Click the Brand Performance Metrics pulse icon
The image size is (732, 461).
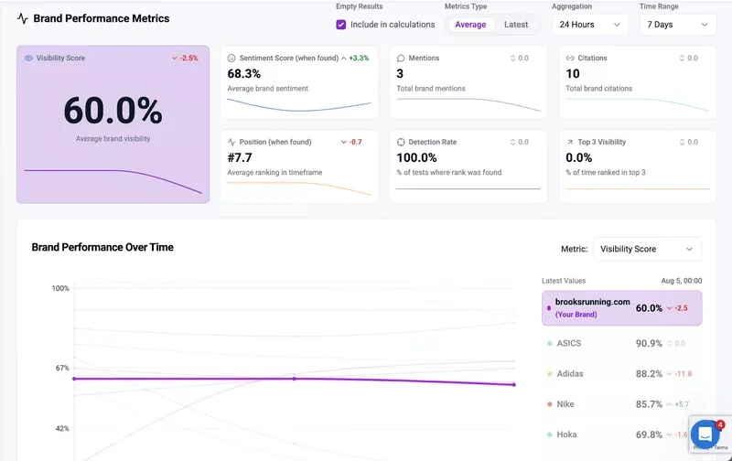(23, 18)
